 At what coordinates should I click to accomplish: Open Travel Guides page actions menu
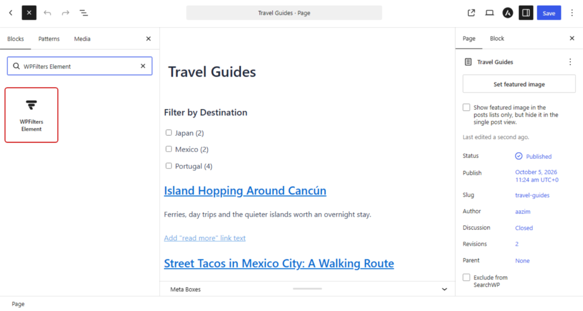(x=570, y=62)
